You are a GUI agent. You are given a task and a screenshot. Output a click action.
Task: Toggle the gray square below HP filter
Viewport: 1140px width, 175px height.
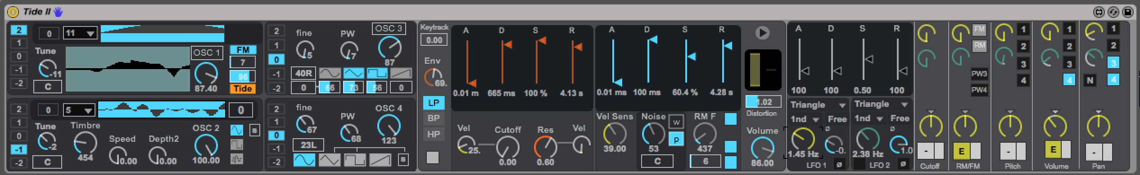[433, 157]
